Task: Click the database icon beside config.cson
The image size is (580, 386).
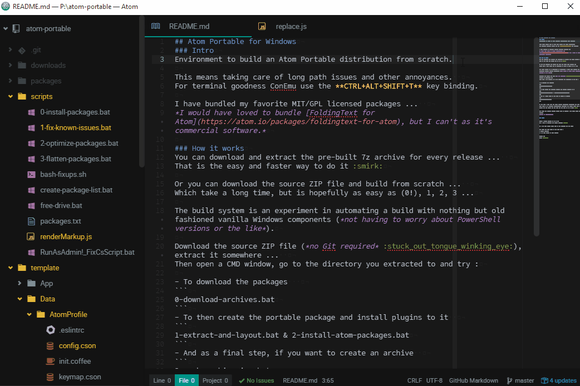Action: 50,346
